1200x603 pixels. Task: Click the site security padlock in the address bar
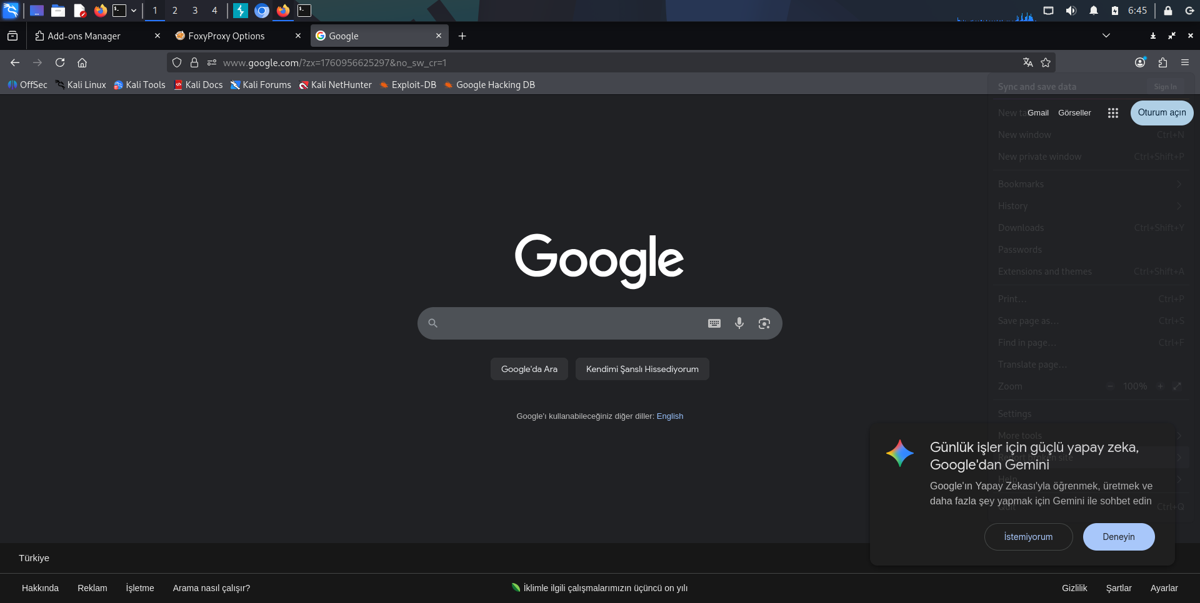click(194, 62)
